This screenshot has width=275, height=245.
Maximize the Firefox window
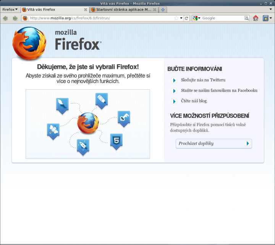[x=266, y=3]
